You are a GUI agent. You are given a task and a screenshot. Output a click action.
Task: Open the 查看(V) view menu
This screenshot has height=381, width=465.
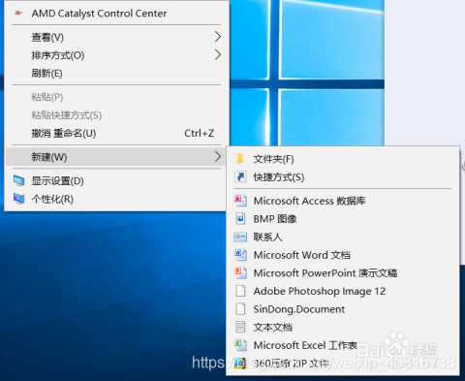[x=116, y=37]
